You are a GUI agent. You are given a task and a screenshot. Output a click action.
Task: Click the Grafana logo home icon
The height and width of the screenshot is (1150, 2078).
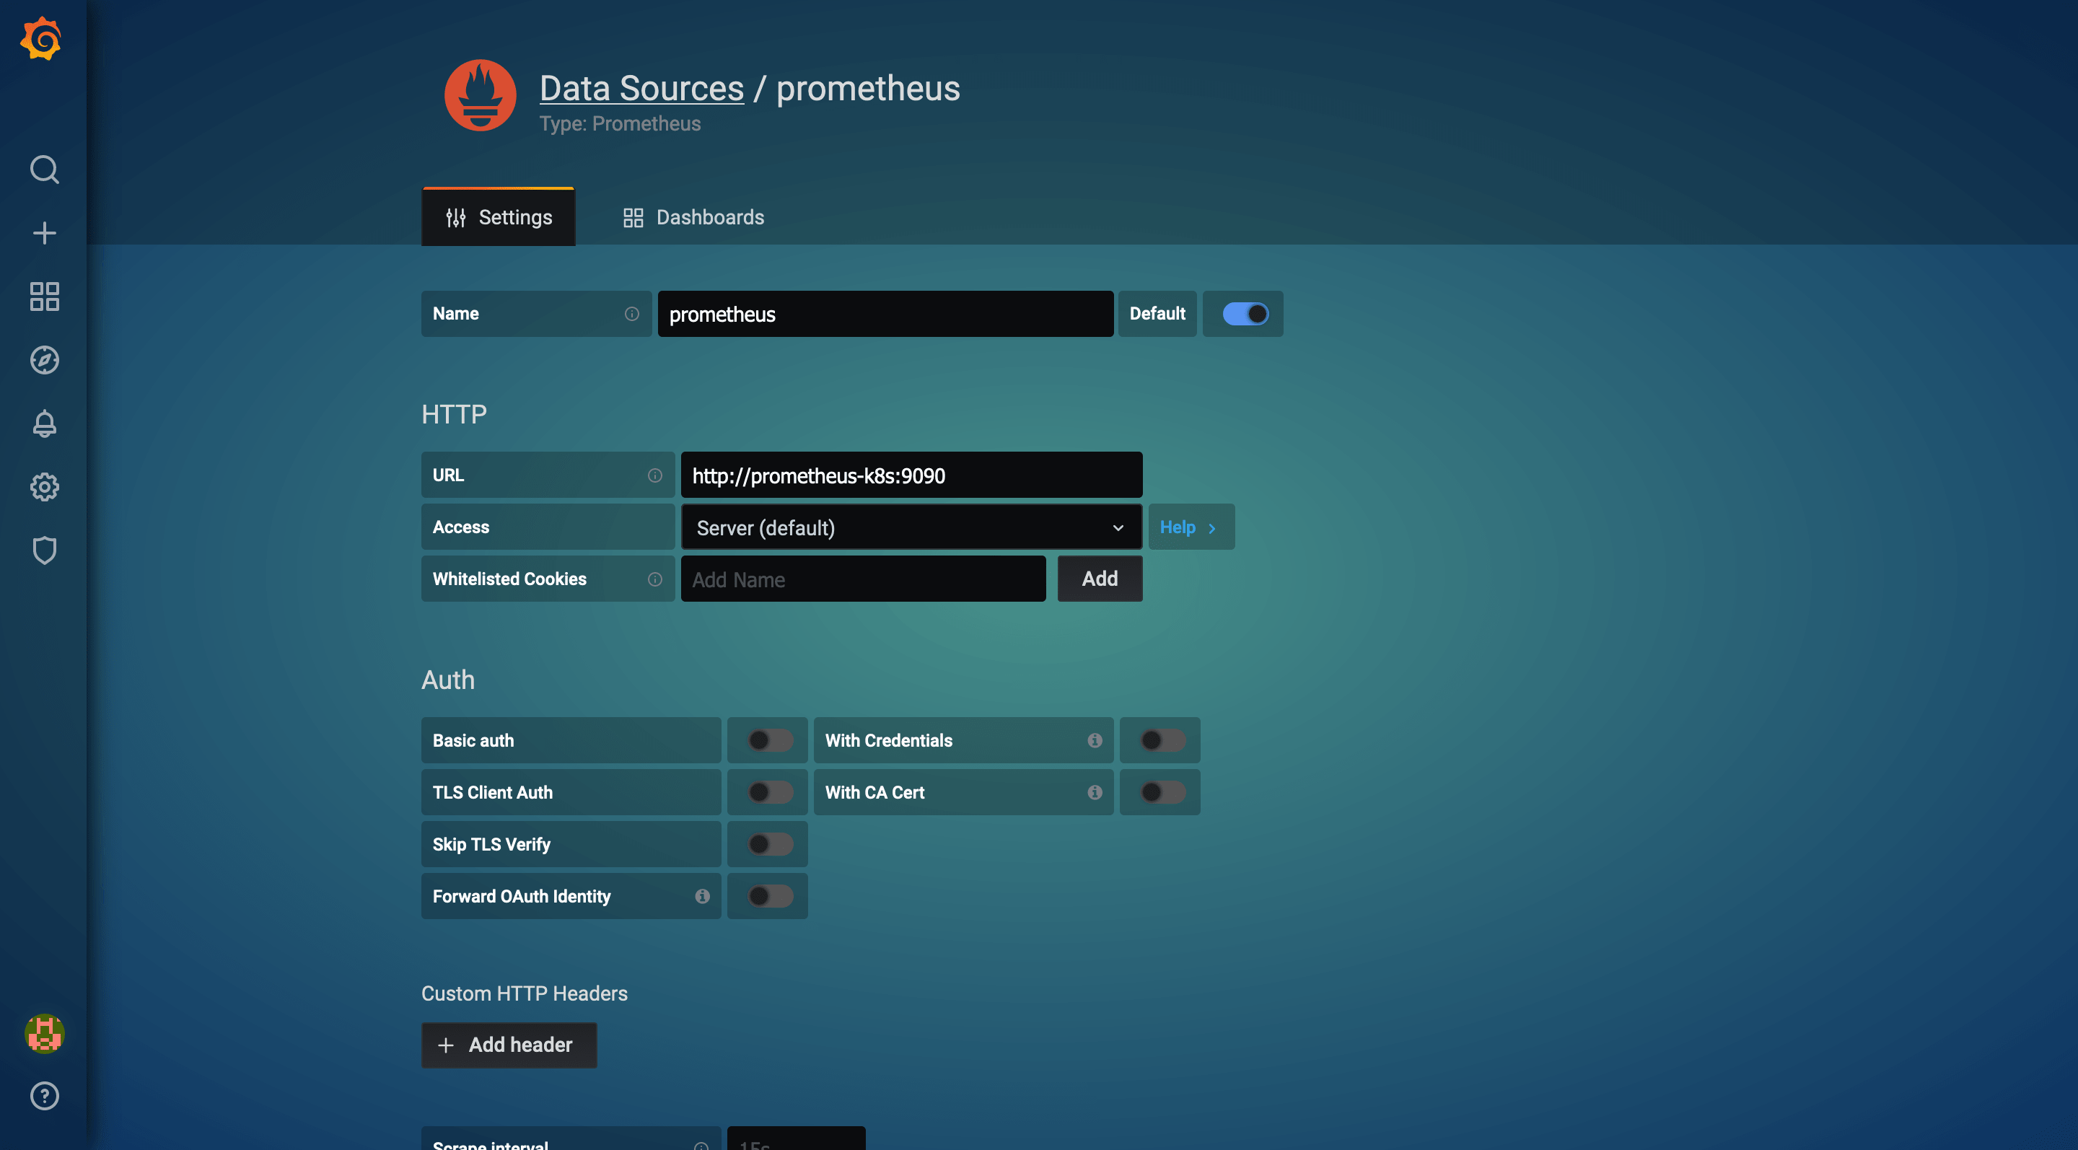pyautogui.click(x=42, y=39)
